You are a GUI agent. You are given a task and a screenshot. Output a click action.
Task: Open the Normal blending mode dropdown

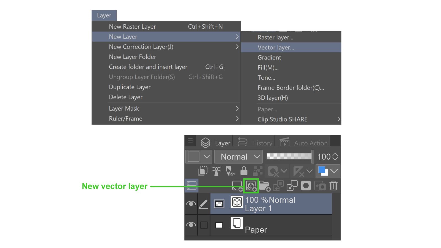238,157
